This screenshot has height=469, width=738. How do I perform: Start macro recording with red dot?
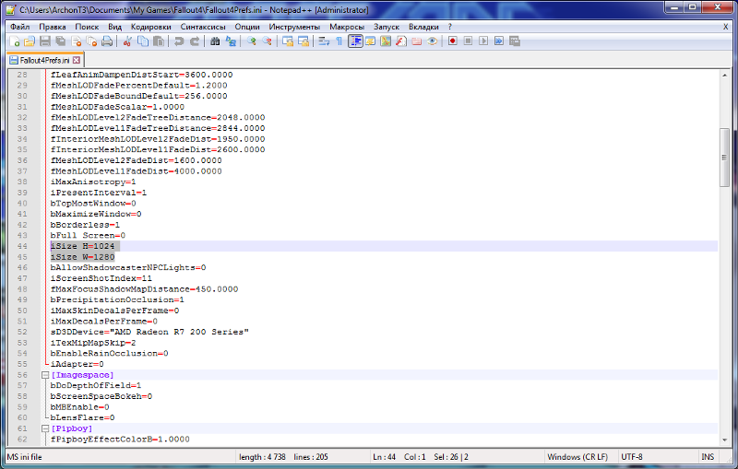pyautogui.click(x=452, y=41)
